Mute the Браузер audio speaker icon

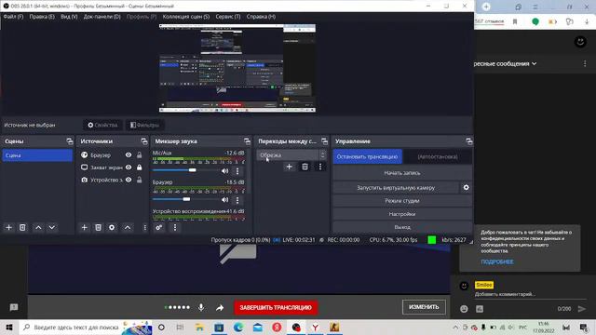click(x=225, y=200)
